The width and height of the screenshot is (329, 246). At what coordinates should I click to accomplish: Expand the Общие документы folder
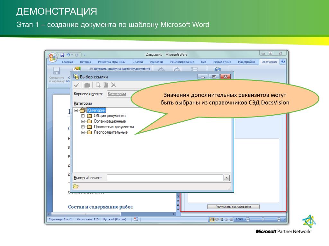(83, 116)
